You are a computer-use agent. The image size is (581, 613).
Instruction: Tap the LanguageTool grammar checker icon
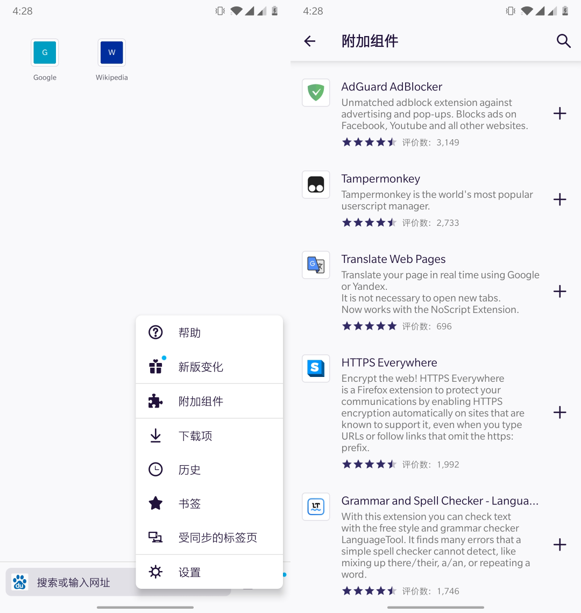click(316, 507)
